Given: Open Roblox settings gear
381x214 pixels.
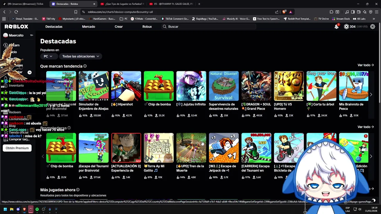Looking at the screenshot, I should click(x=372, y=26).
